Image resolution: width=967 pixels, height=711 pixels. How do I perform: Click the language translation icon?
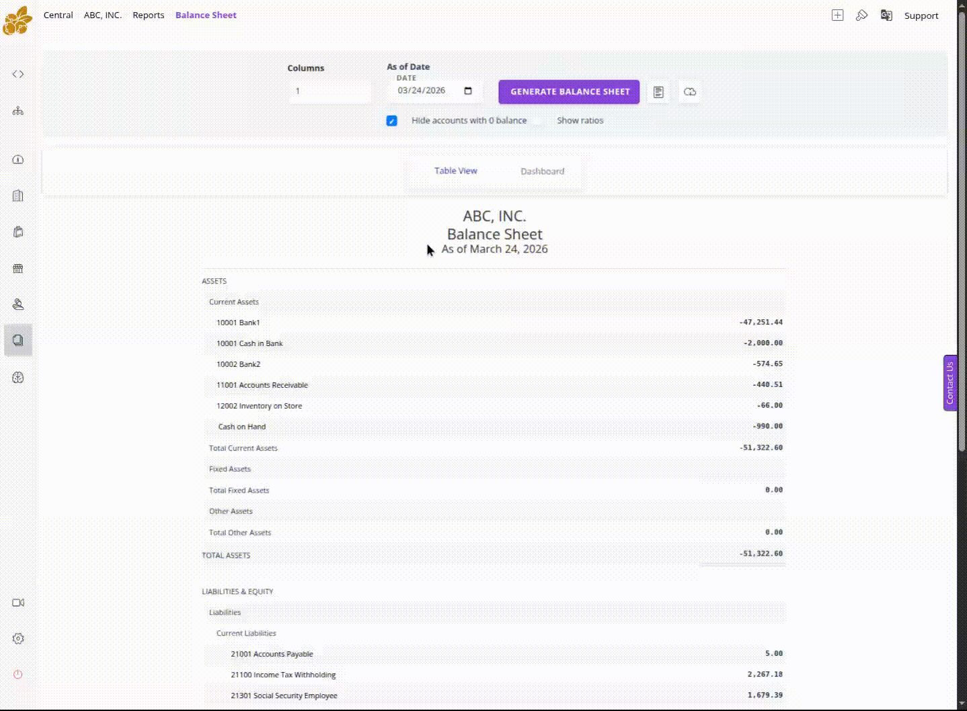886,15
